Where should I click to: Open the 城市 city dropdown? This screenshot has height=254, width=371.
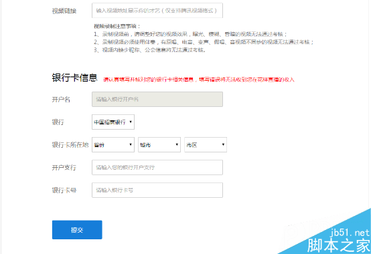click(159, 144)
